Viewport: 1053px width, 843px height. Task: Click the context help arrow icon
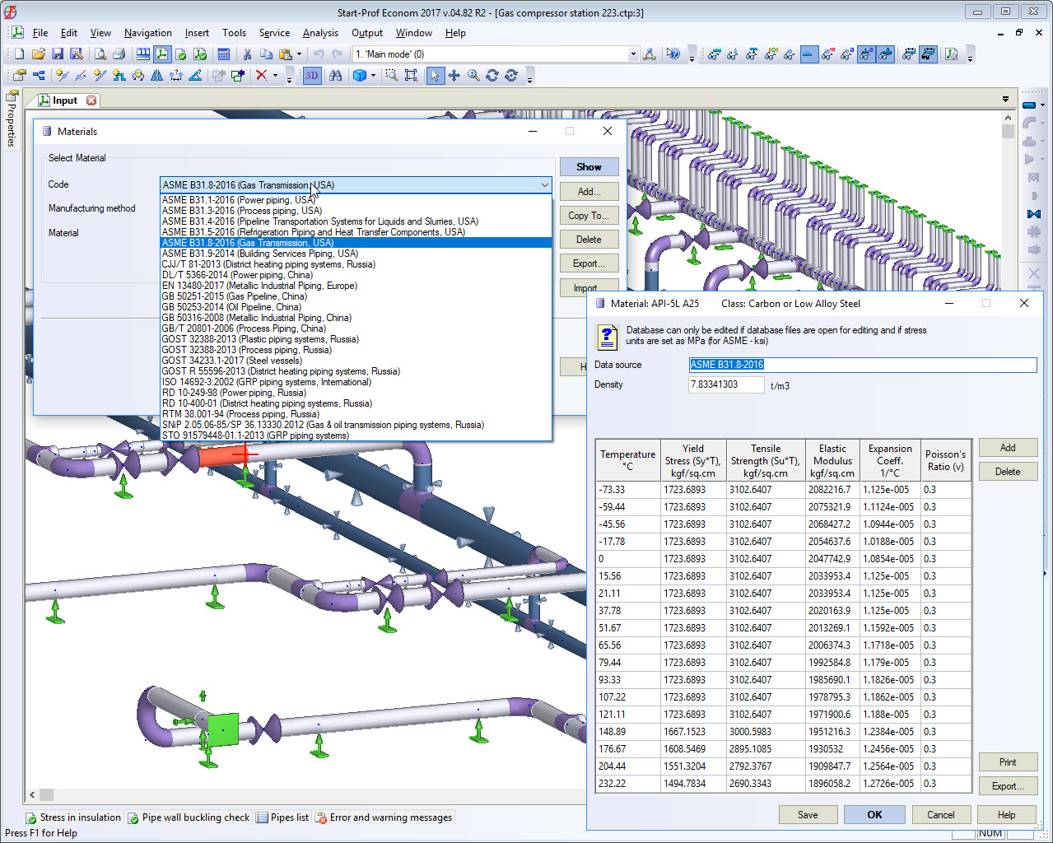pos(673,54)
